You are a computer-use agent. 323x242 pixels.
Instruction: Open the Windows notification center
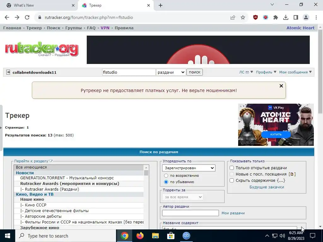point(313,236)
